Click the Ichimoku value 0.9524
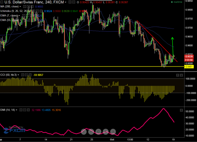The width and height of the screenshot is (197, 142). 48,11
